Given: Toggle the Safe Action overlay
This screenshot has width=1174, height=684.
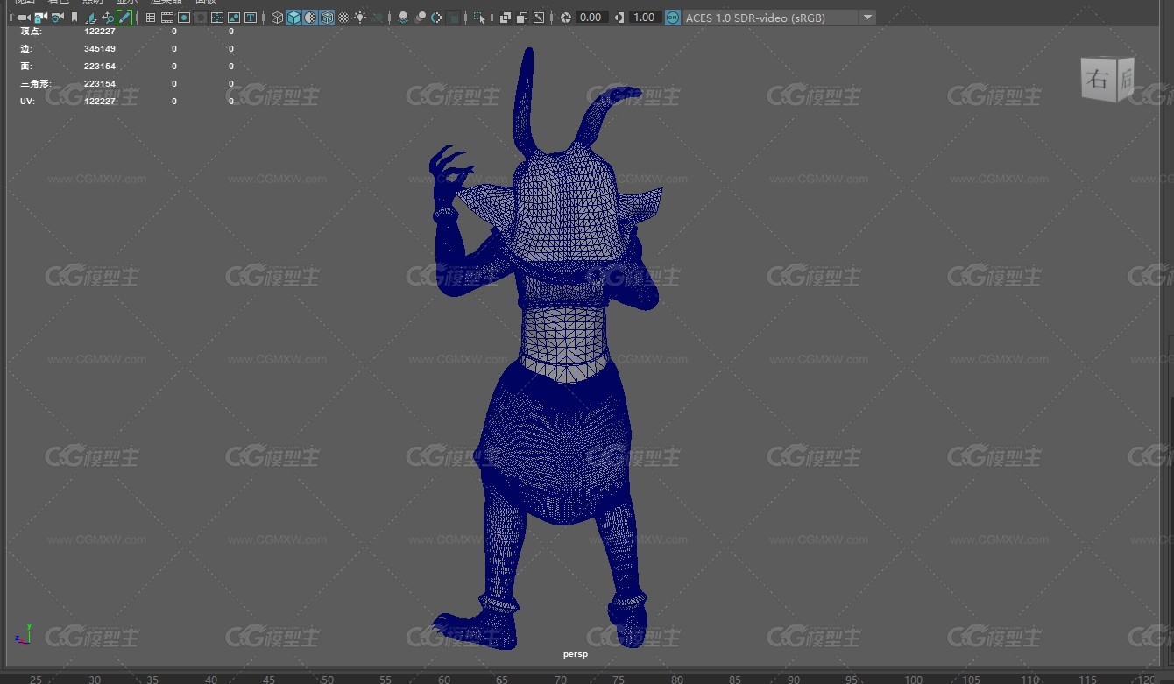Looking at the screenshot, I should [234, 18].
